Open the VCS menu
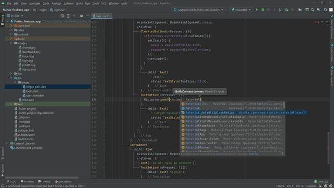The image size is (334, 188). [104, 4]
